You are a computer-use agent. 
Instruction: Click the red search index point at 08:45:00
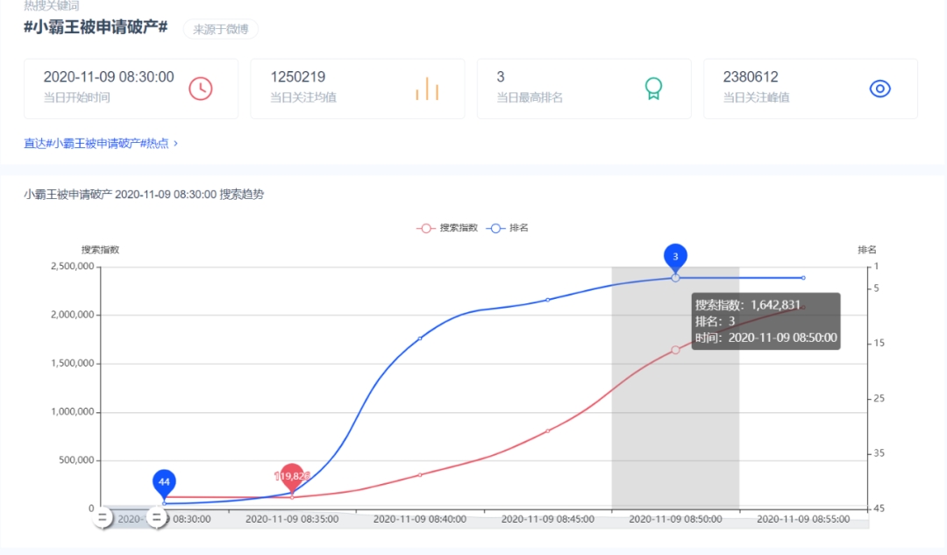coord(547,430)
